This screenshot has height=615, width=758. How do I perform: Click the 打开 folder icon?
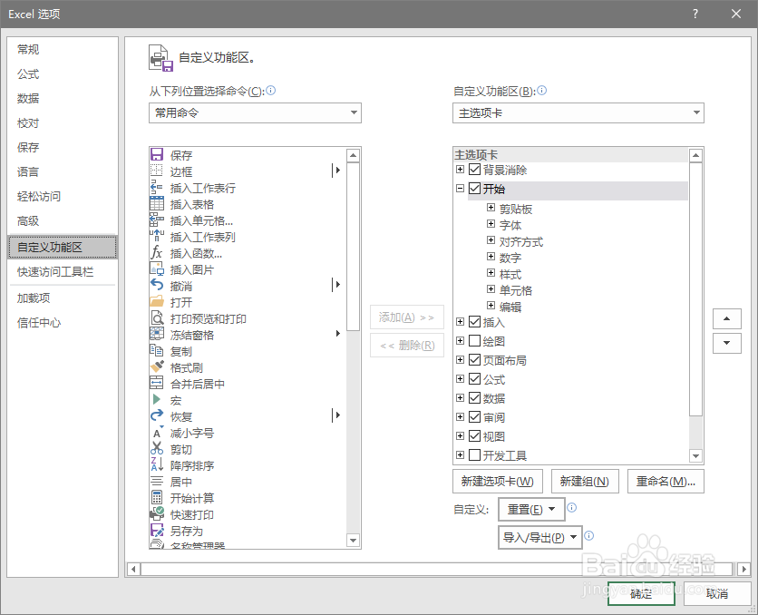coord(157,302)
